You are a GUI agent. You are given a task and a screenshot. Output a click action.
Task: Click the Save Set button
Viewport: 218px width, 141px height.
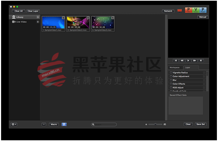pos(201,124)
